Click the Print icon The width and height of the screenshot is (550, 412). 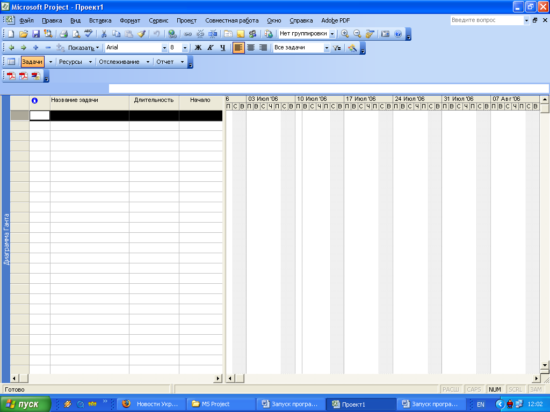pyautogui.click(x=63, y=34)
